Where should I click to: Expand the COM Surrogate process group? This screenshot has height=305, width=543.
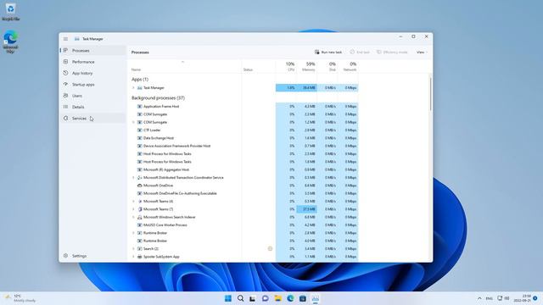click(x=133, y=122)
